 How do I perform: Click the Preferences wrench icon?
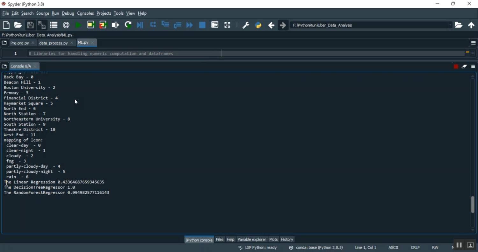point(246,25)
